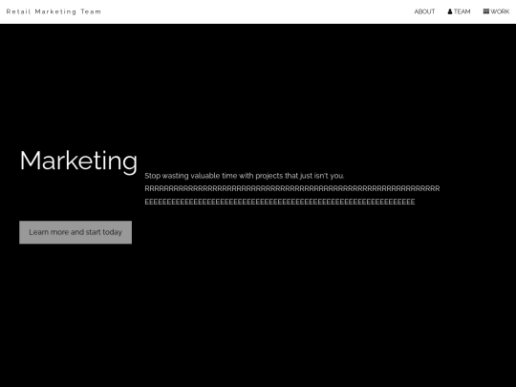Click the grid icon beside WORK
The height and width of the screenshot is (387, 516).
coord(486,11)
